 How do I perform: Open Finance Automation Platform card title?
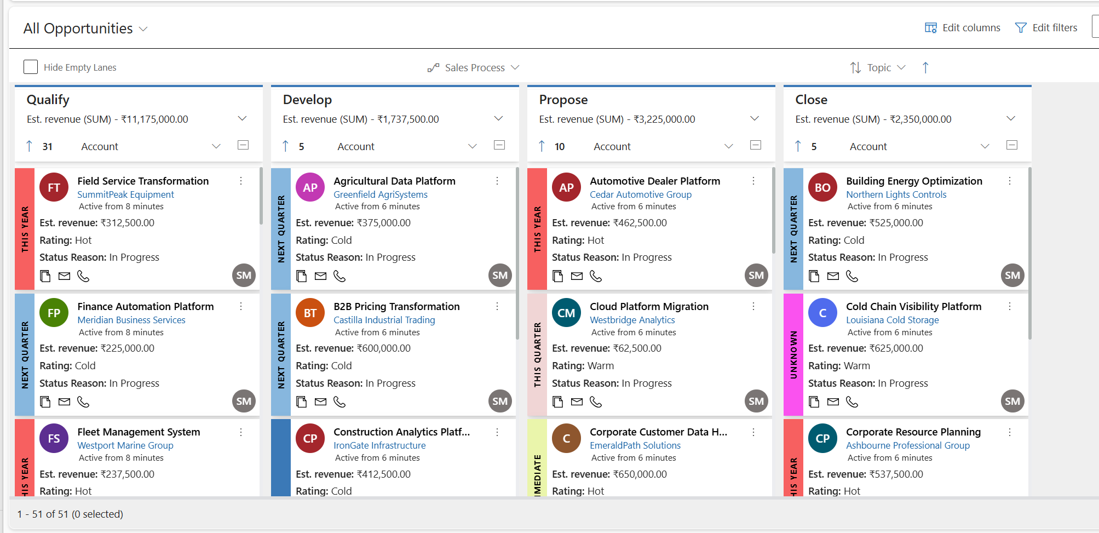coord(146,306)
